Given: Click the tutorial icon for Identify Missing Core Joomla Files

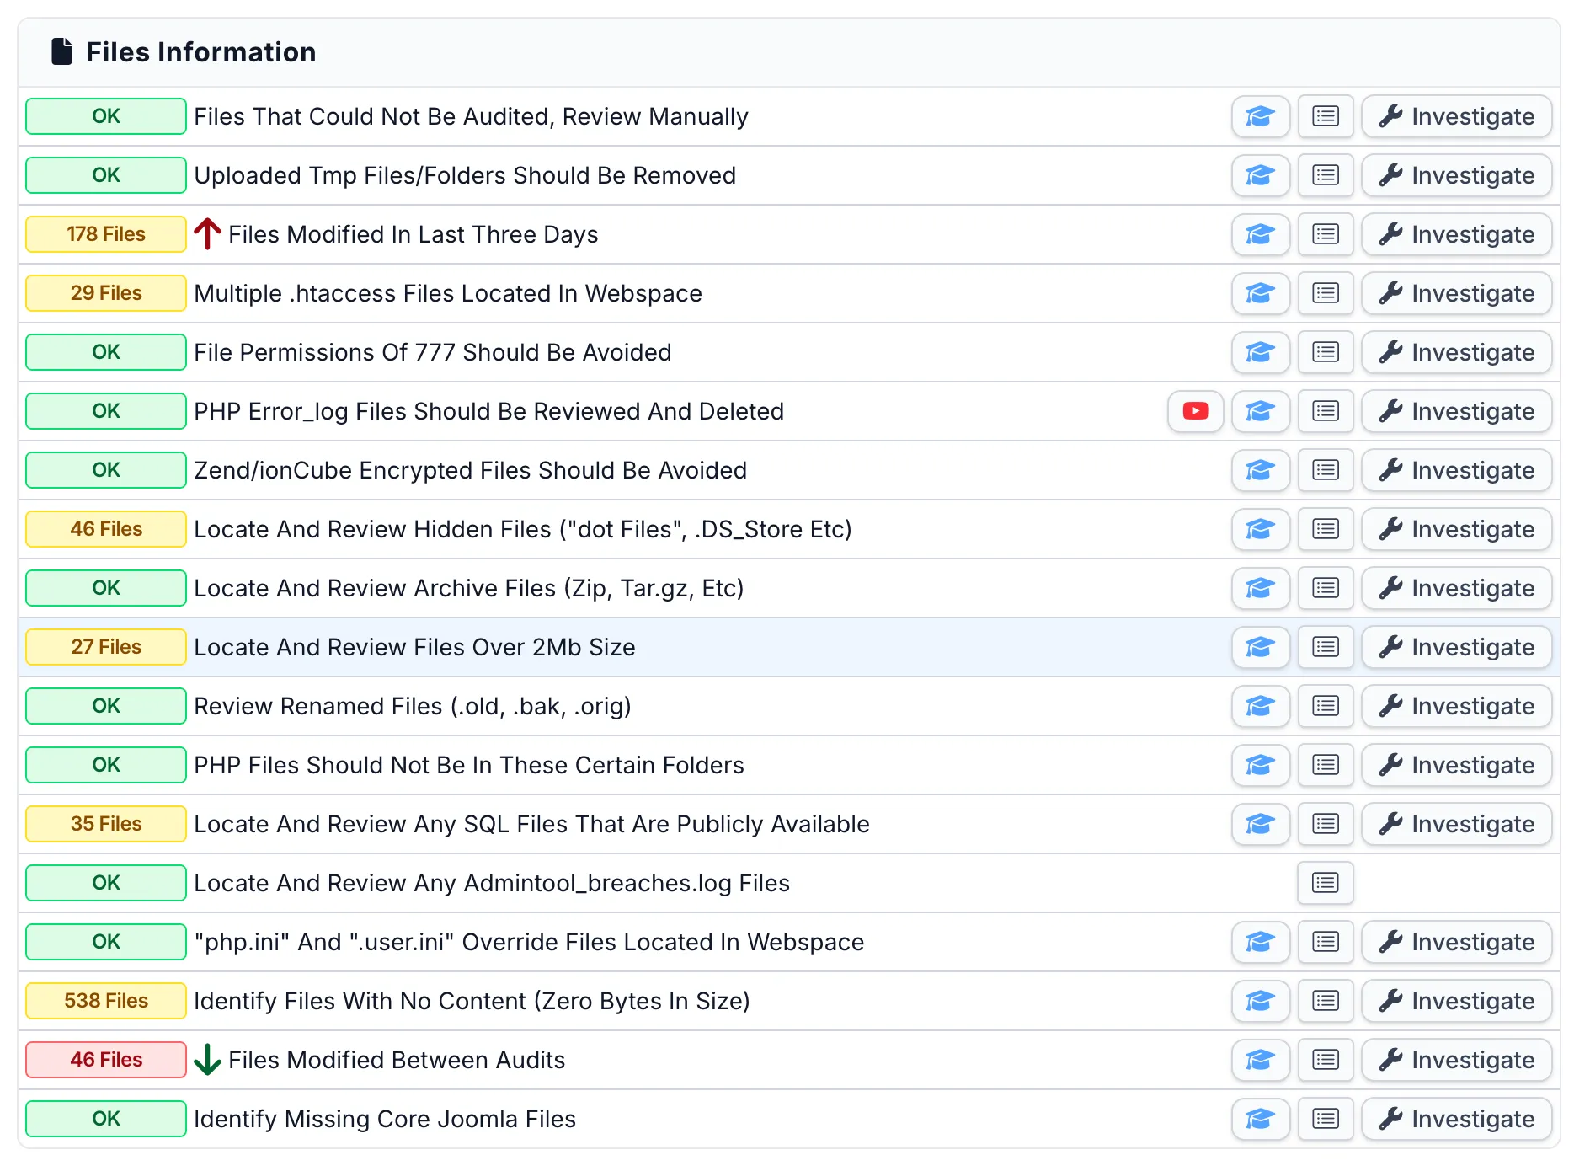Looking at the screenshot, I should pyautogui.click(x=1260, y=1119).
